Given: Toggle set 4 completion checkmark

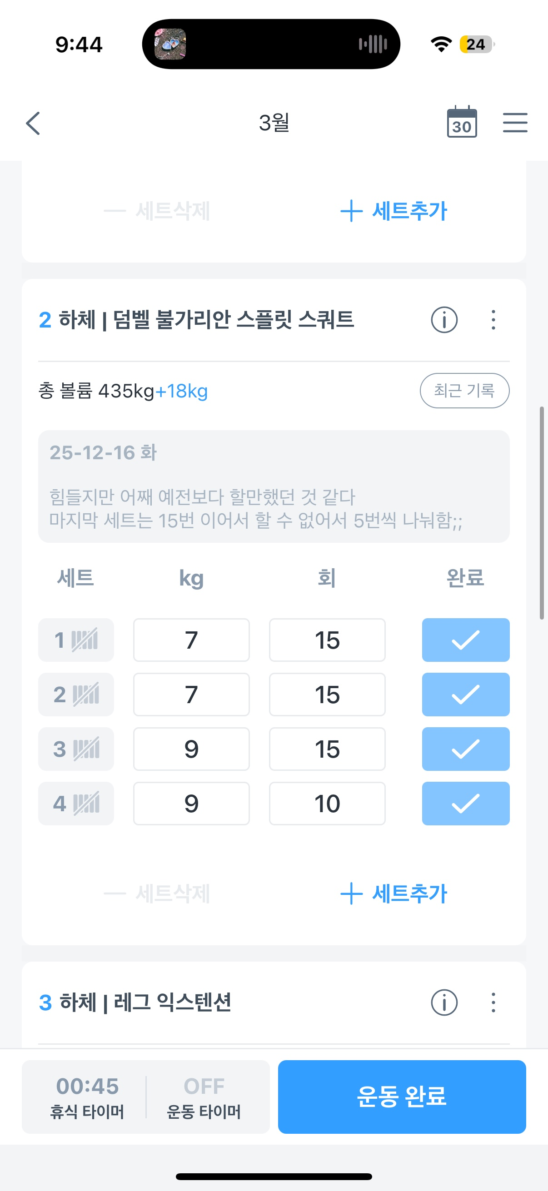Looking at the screenshot, I should click(x=465, y=804).
